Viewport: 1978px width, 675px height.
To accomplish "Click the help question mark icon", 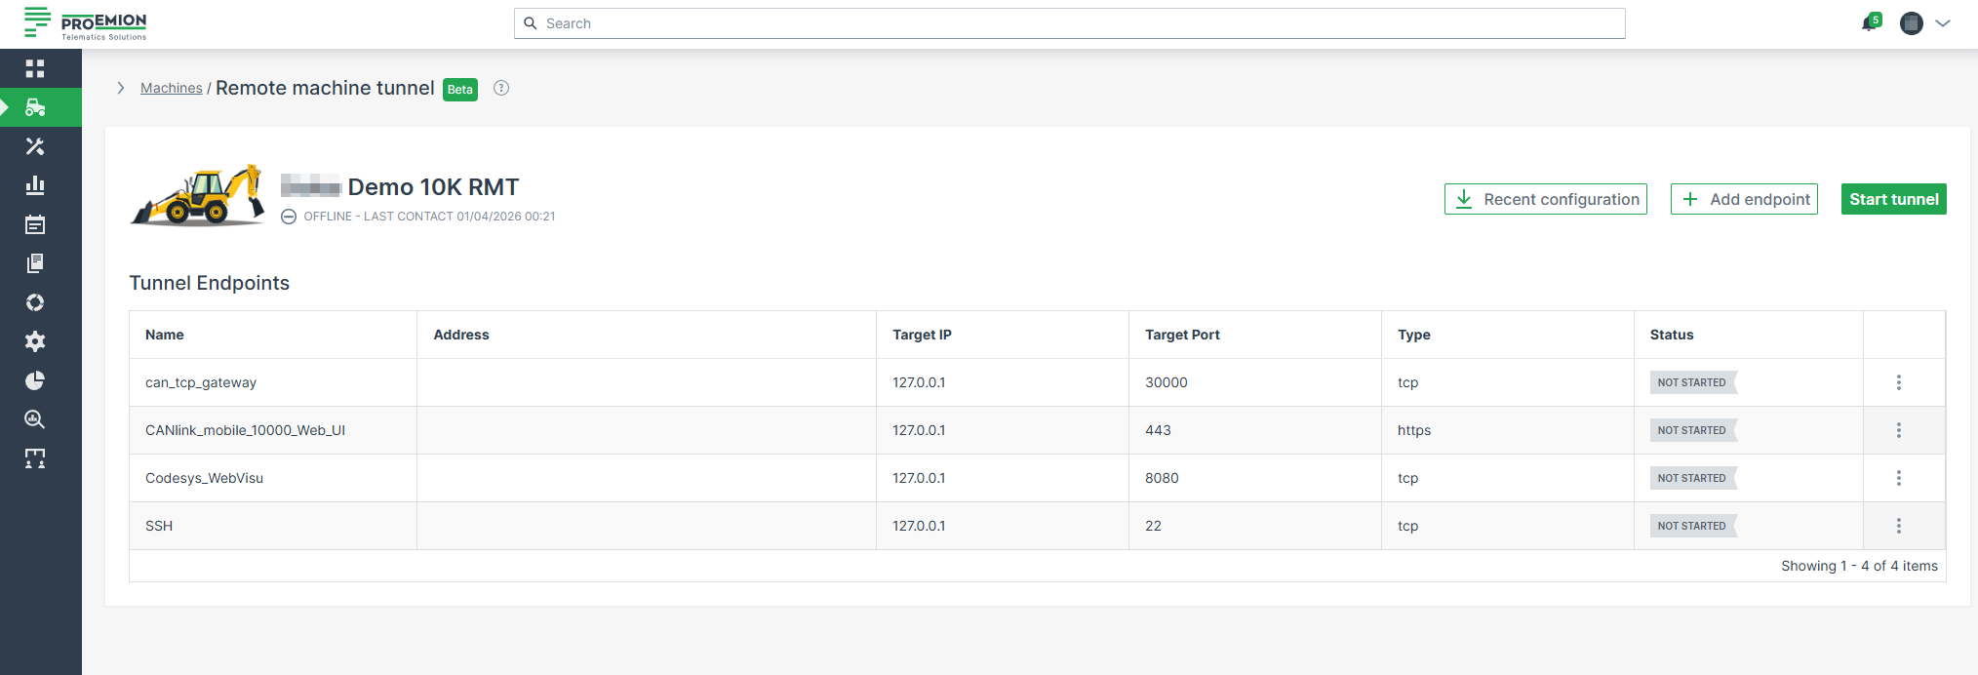I will 501,88.
